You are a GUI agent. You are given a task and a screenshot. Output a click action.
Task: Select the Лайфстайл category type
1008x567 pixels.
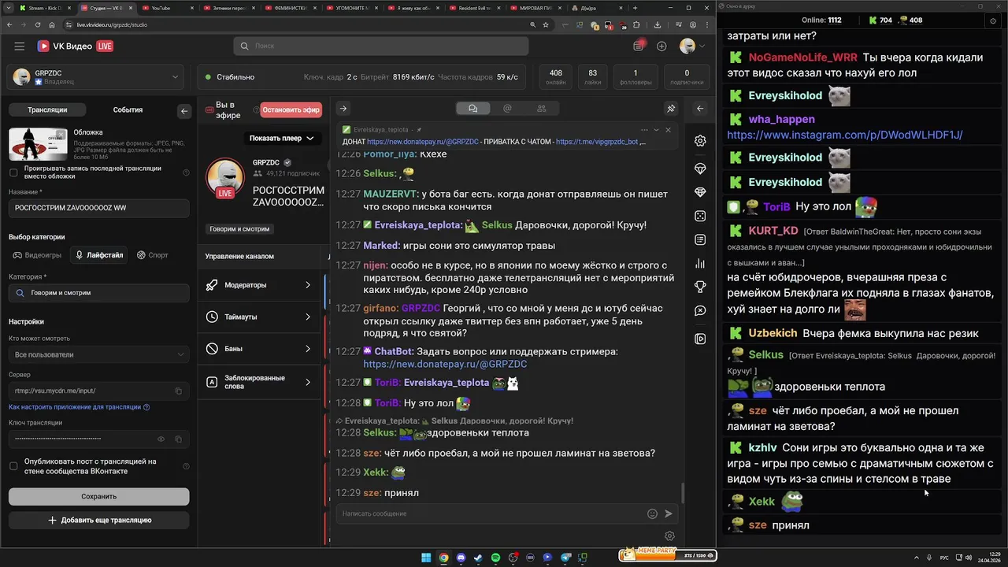(x=98, y=255)
